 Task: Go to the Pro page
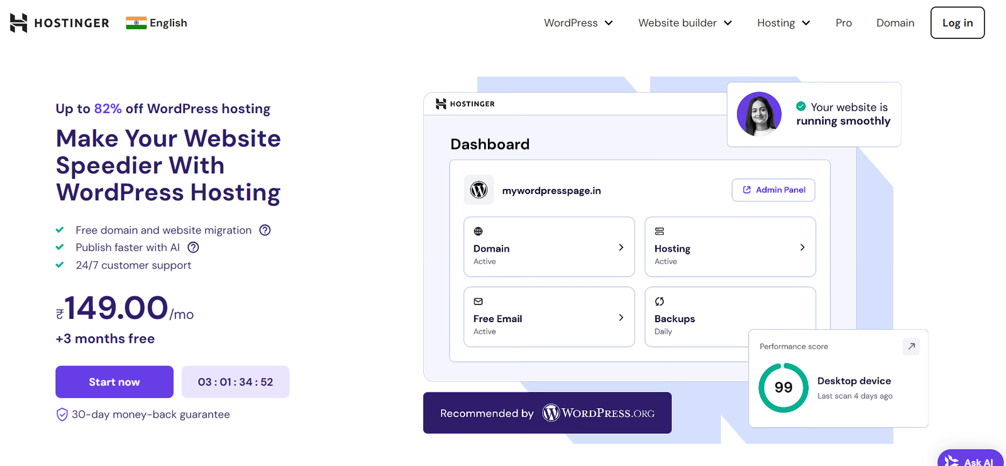(844, 23)
